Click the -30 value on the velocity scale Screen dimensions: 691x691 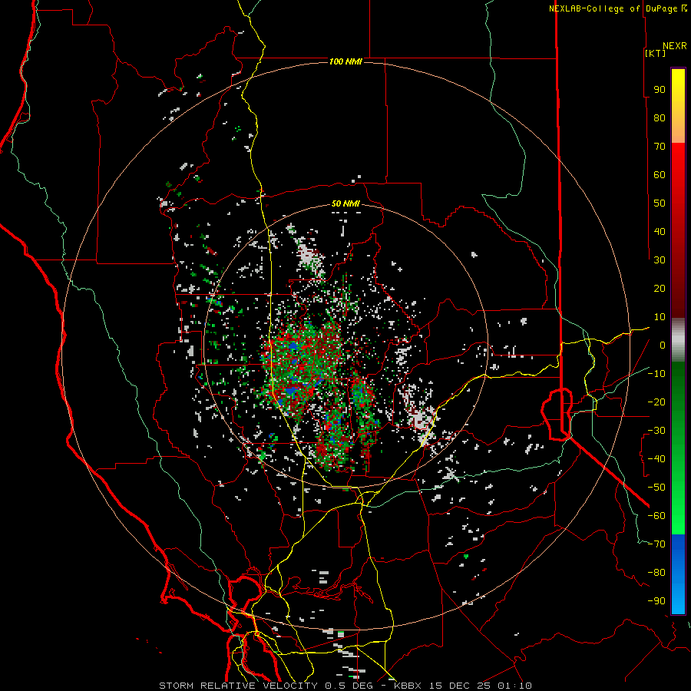click(656, 431)
